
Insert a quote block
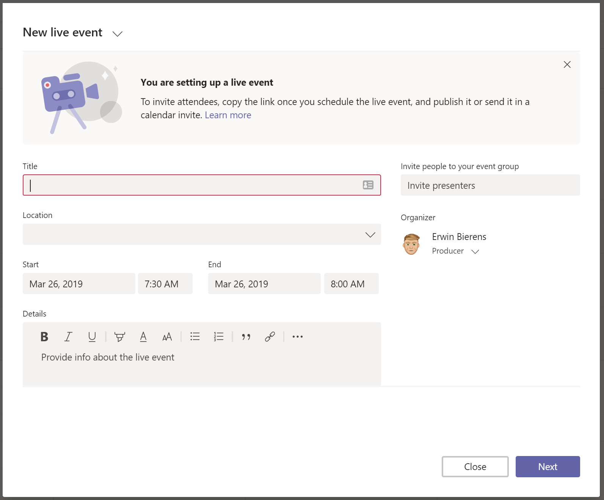pos(246,337)
